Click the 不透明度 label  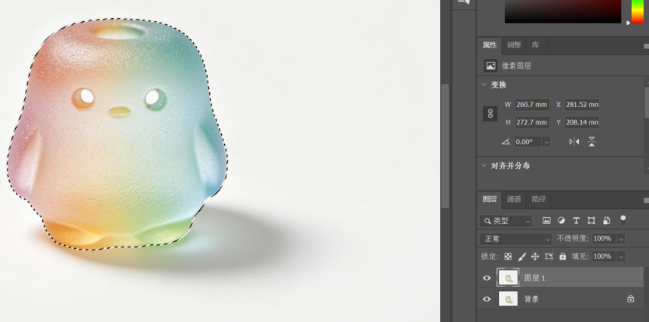(574, 239)
